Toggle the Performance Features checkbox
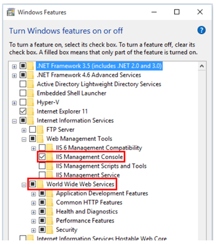 coord(42,220)
